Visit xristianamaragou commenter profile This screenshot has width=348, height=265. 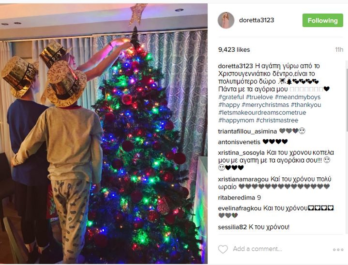243,179
